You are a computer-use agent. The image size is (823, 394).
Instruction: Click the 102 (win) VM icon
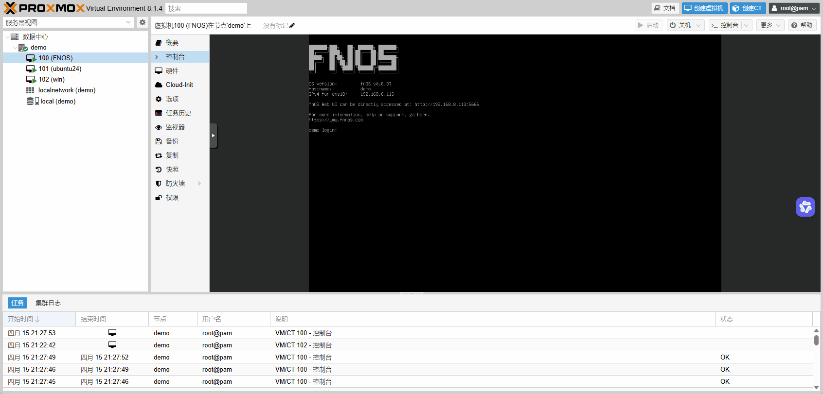click(x=31, y=80)
